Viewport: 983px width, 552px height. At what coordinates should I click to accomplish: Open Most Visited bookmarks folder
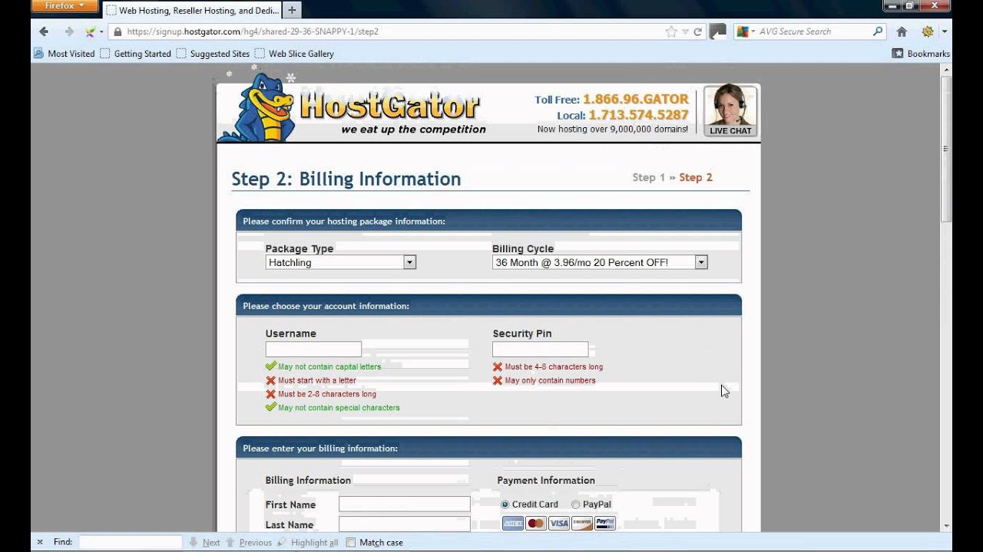64,54
